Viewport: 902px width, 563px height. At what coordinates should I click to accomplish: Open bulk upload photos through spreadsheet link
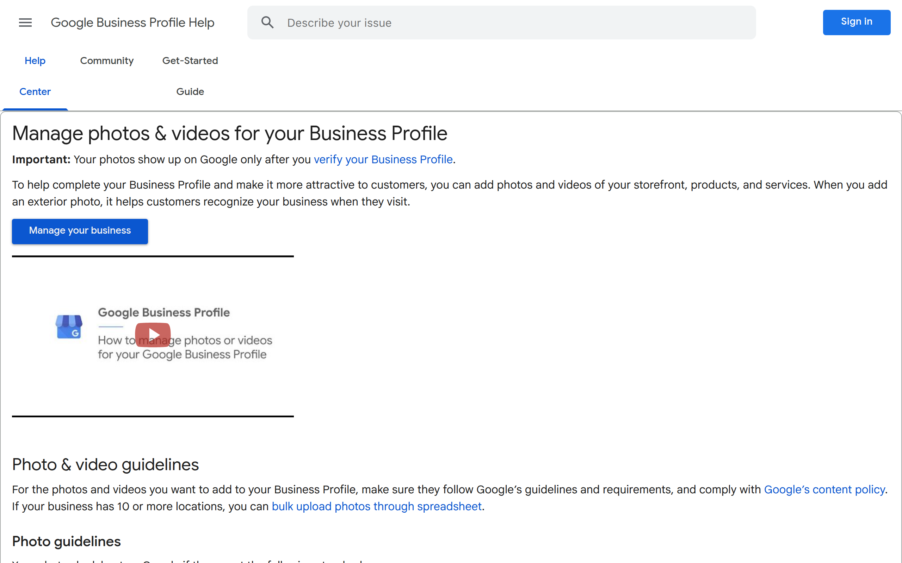(x=376, y=506)
